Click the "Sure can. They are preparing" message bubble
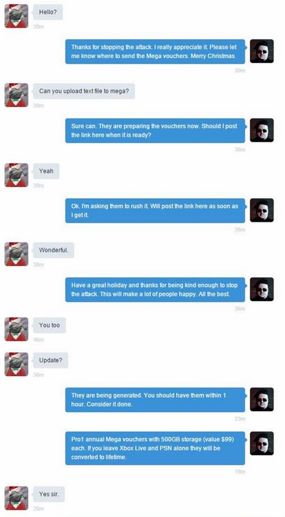The image size is (285, 517). click(155, 130)
